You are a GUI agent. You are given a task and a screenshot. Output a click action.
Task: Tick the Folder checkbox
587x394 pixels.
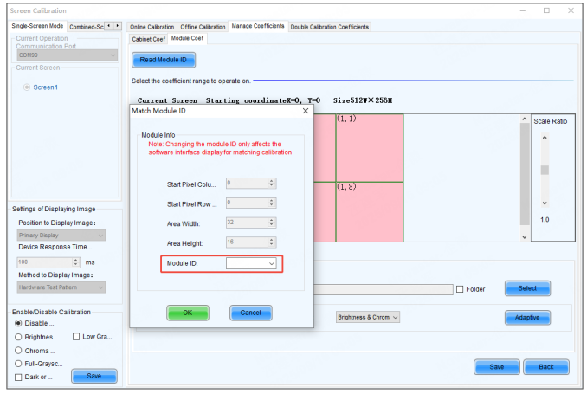[x=460, y=289]
